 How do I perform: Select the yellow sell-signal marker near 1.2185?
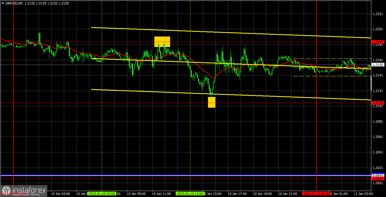point(162,42)
